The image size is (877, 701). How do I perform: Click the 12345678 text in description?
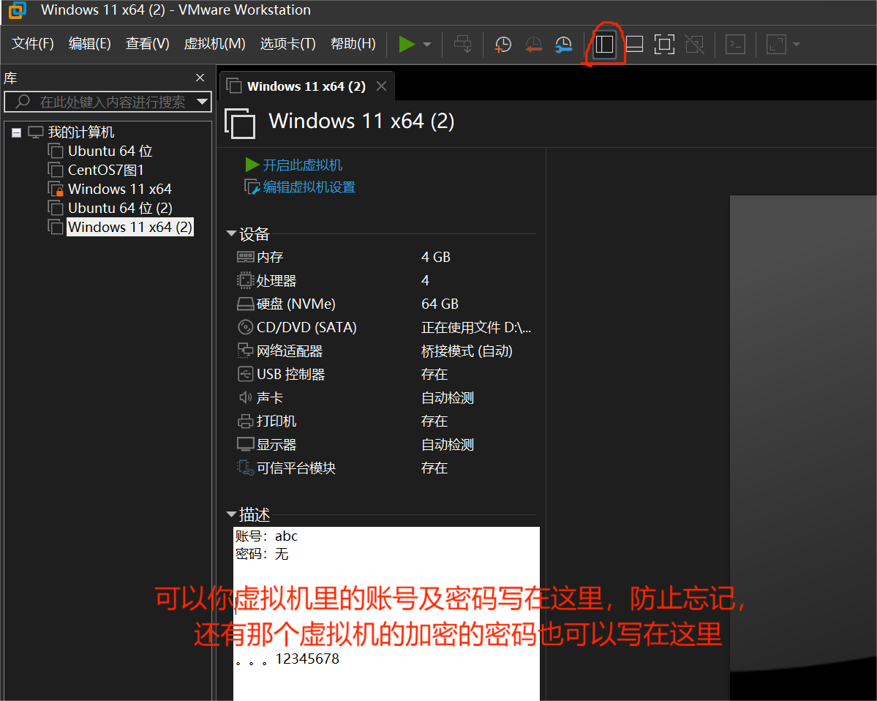[307, 659]
